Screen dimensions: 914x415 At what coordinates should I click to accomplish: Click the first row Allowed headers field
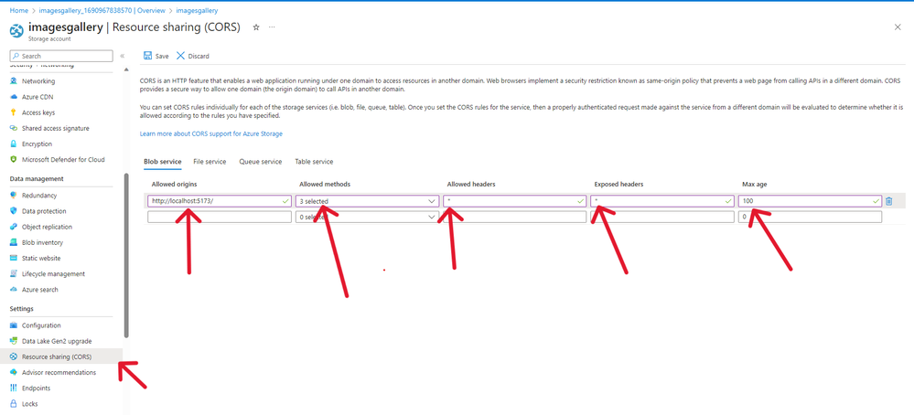coord(515,201)
